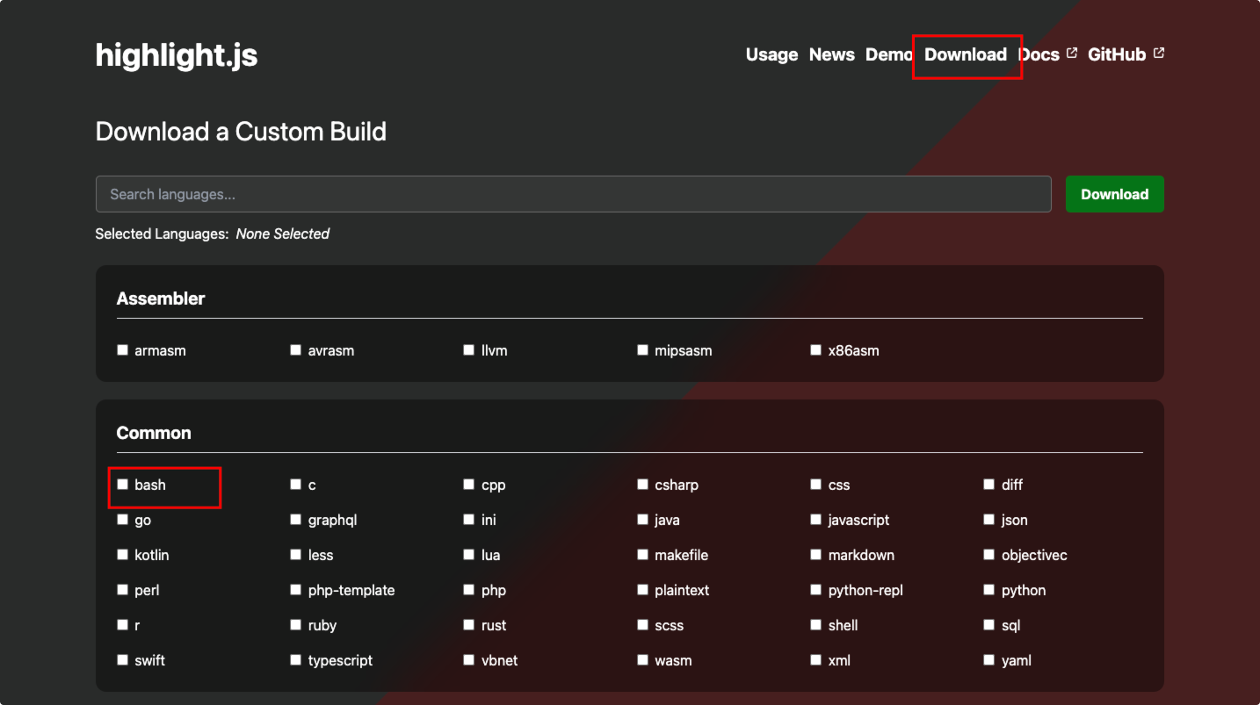
Task: Tick the rust language checkbox
Action: [x=469, y=625]
